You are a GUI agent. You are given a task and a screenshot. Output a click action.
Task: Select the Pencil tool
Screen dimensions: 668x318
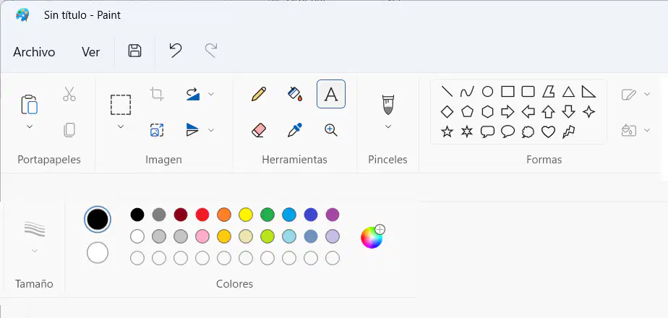click(x=259, y=94)
